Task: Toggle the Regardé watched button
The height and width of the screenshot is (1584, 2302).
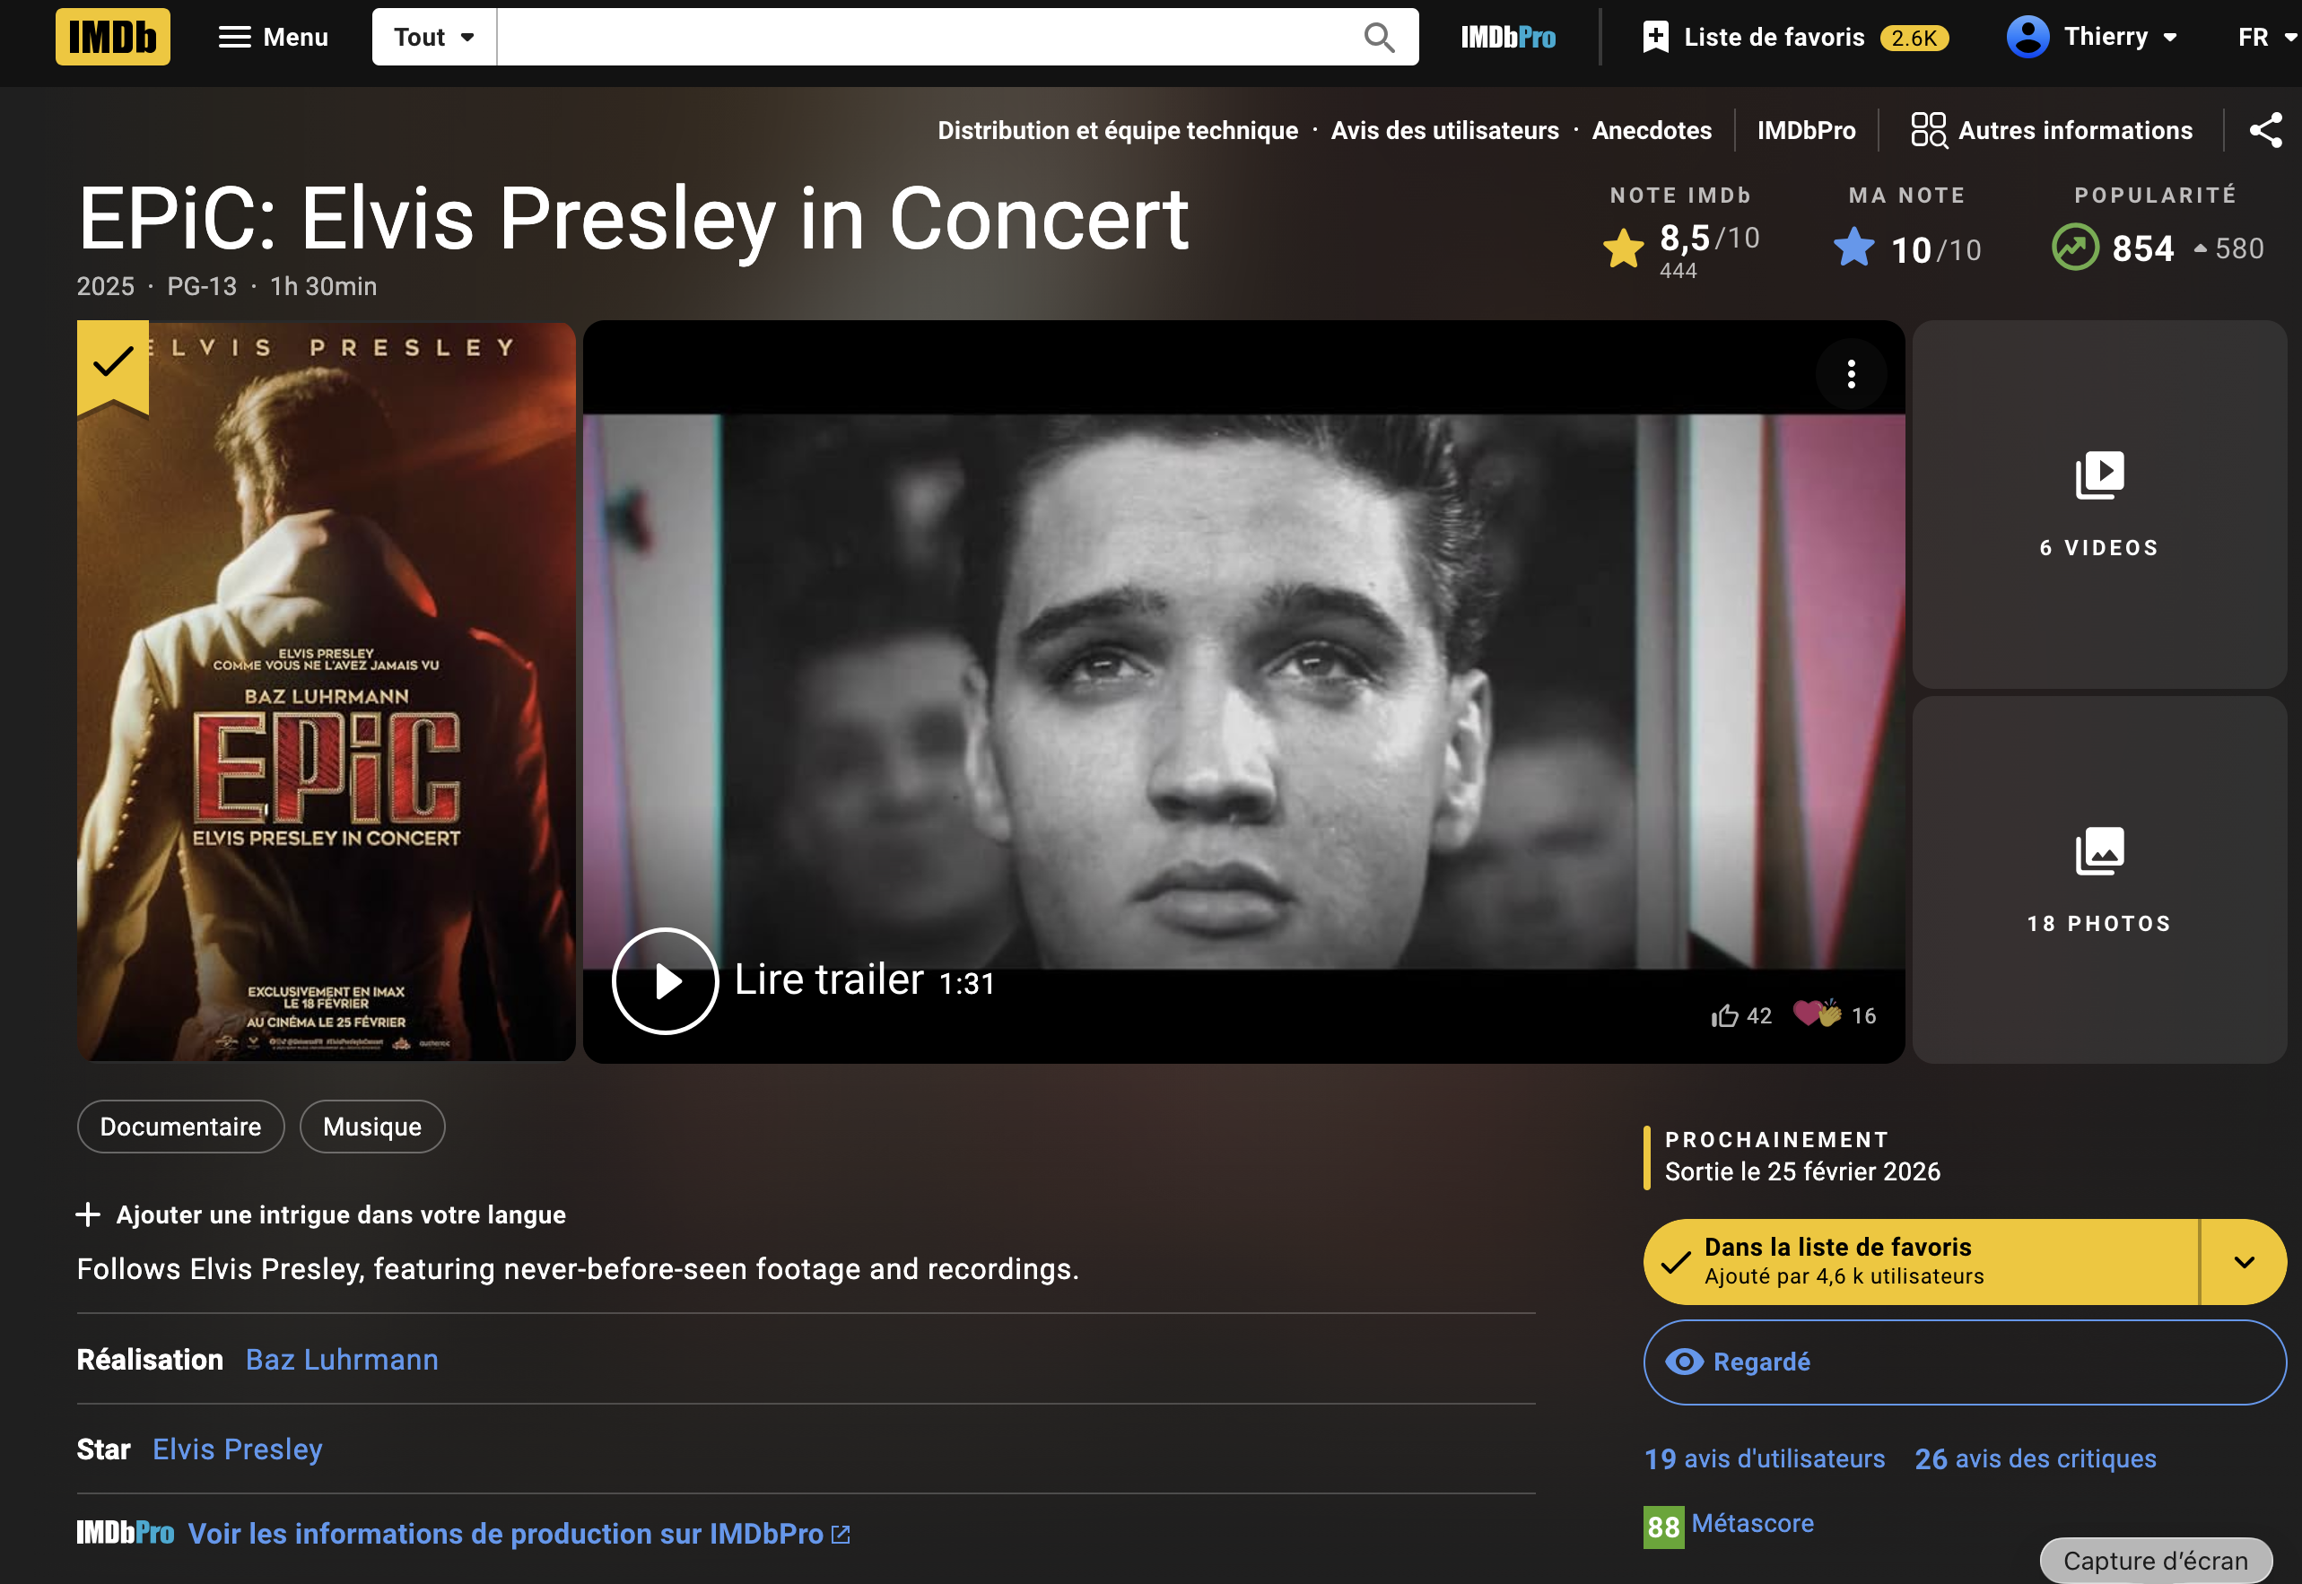Action: [x=1964, y=1362]
